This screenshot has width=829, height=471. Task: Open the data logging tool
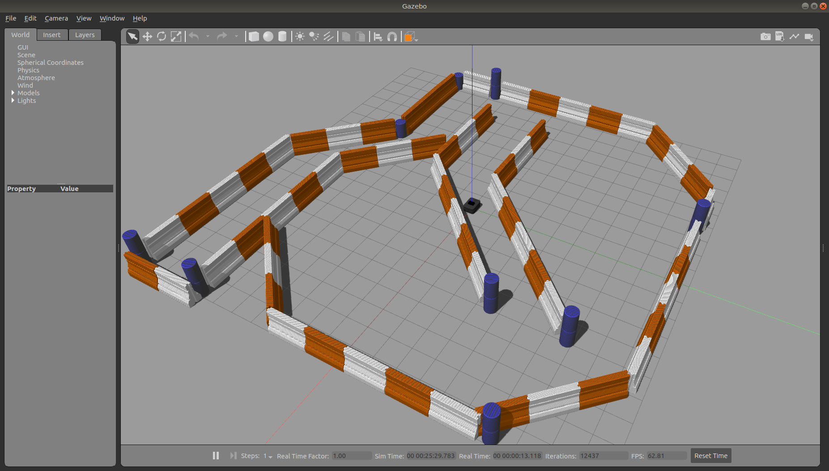[780, 37]
